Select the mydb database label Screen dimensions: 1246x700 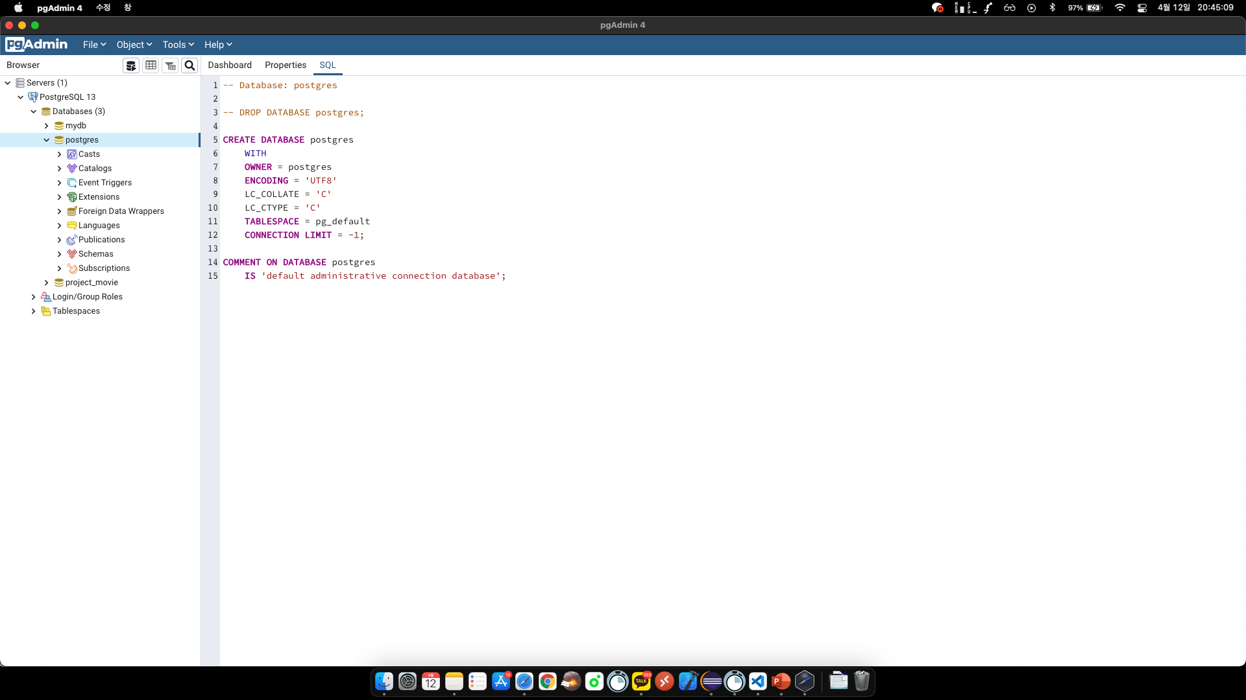tap(76, 126)
